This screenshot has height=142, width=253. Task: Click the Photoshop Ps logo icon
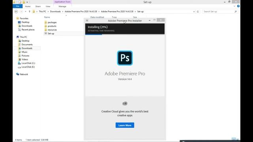(125, 58)
